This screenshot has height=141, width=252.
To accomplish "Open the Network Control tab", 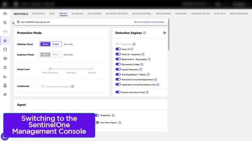I will tap(117, 14).
